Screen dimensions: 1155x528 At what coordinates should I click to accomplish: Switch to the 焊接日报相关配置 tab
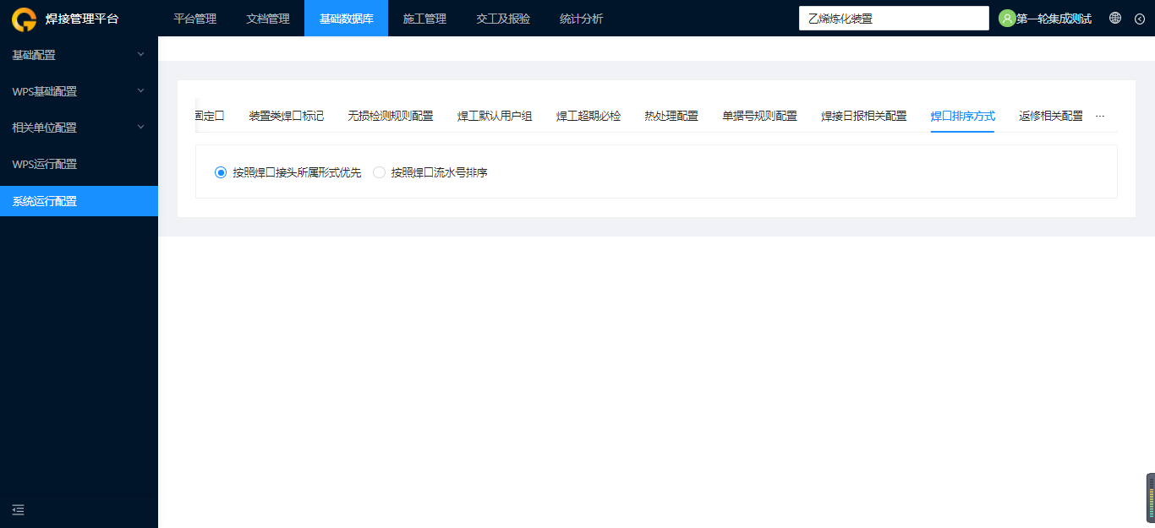pyautogui.click(x=864, y=116)
